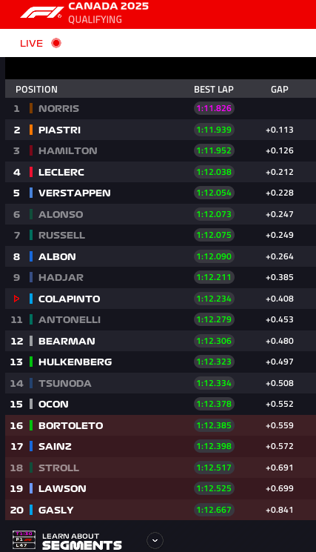Select the Verstappen driver row
The width and height of the screenshot is (316, 552).
(161, 193)
